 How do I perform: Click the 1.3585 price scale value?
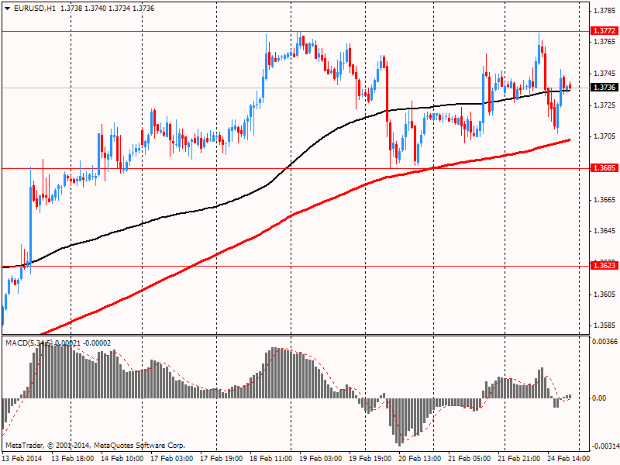[604, 325]
